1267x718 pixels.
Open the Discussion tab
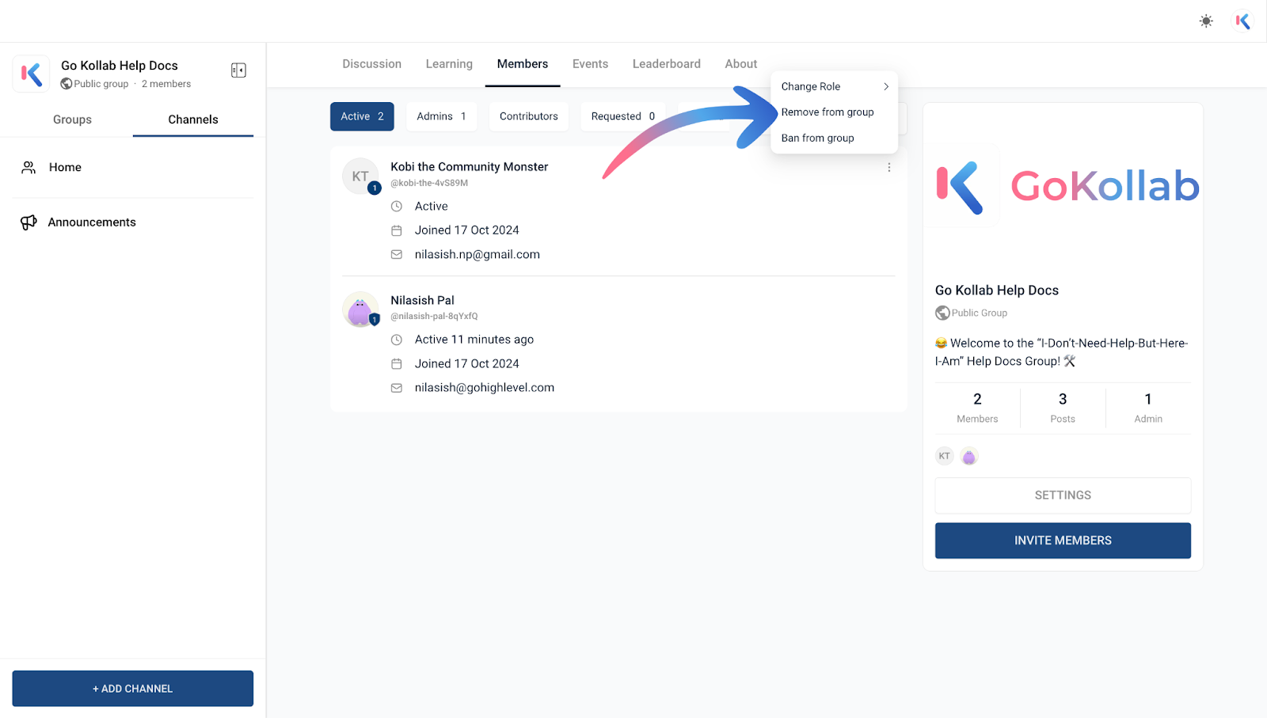click(372, 64)
